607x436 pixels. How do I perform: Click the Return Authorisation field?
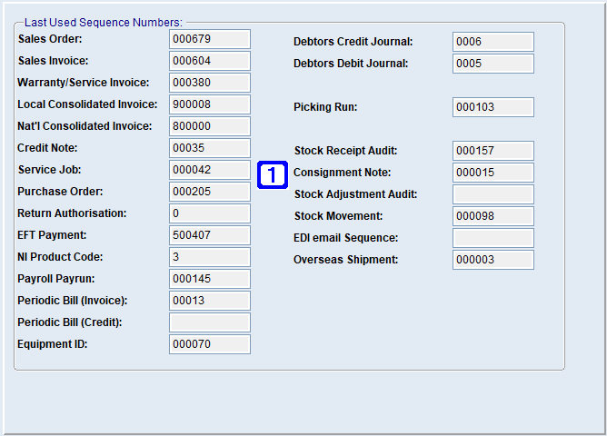pos(210,213)
